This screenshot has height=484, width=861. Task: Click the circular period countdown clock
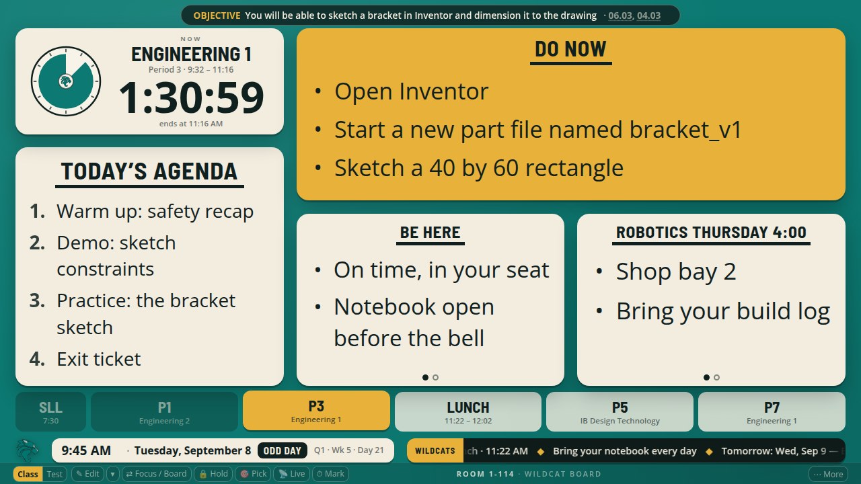(x=66, y=81)
